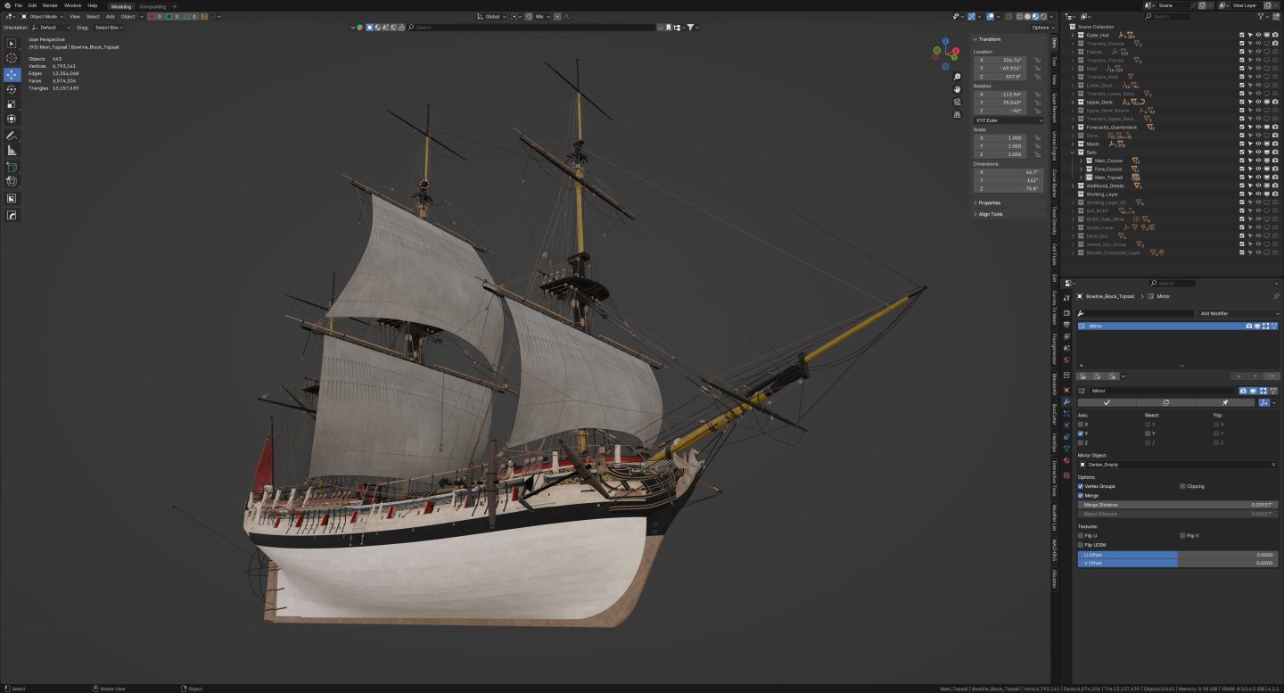Activate the Scale tool

12,103
